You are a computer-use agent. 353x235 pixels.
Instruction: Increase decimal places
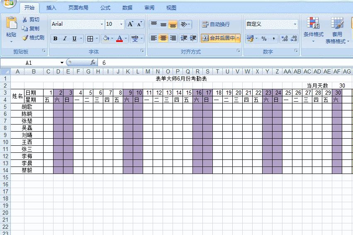pyautogui.click(x=285, y=39)
